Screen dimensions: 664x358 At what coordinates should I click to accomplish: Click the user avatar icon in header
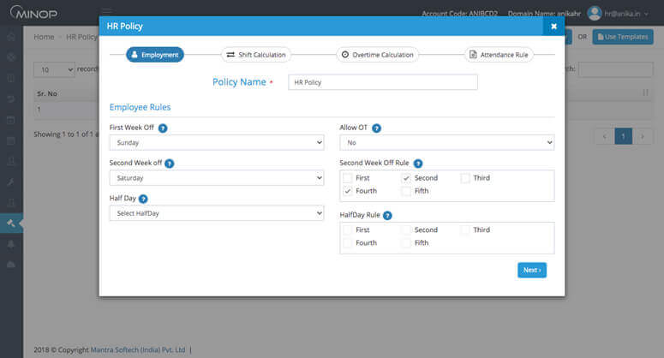click(594, 13)
